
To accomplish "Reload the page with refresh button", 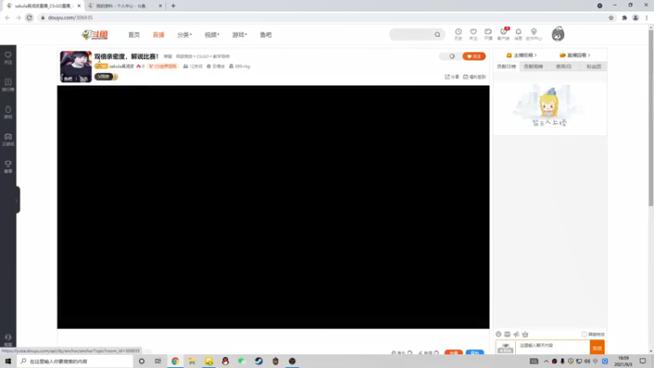I will [x=29, y=17].
